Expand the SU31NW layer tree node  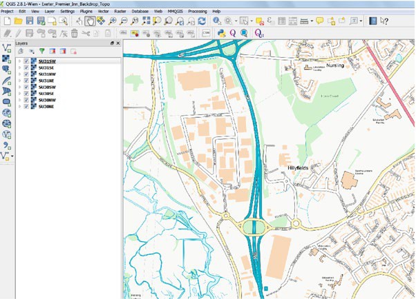(x=19, y=74)
